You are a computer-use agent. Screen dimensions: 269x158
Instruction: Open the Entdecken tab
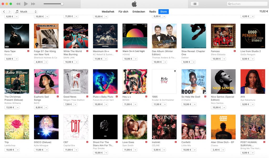(x=139, y=12)
